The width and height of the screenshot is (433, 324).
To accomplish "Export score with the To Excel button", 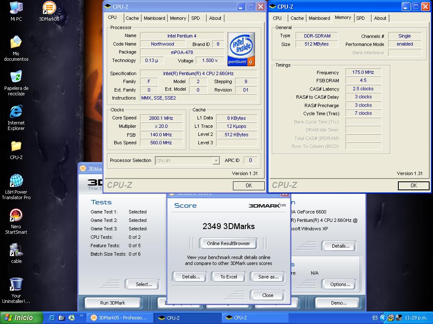I will (x=229, y=277).
